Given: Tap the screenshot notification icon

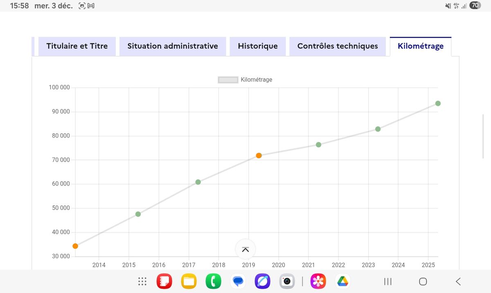Looking at the screenshot, I should point(82,6).
